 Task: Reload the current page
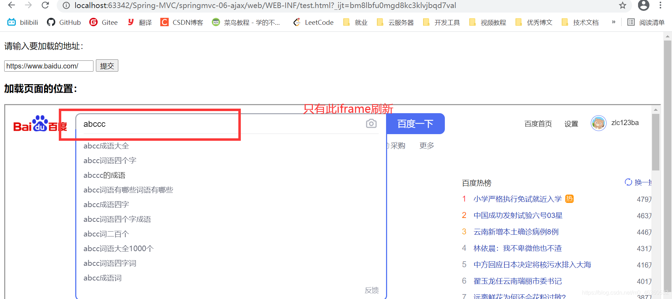[x=45, y=5]
